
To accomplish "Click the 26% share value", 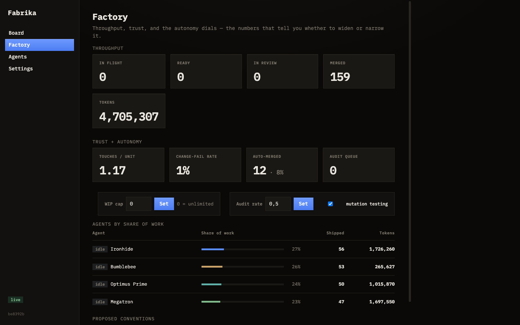I will pos(296,267).
